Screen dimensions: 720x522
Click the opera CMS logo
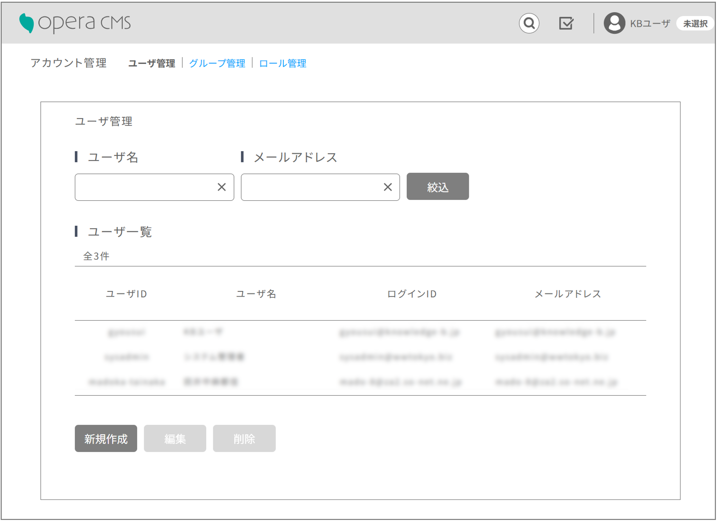pyautogui.click(x=75, y=23)
